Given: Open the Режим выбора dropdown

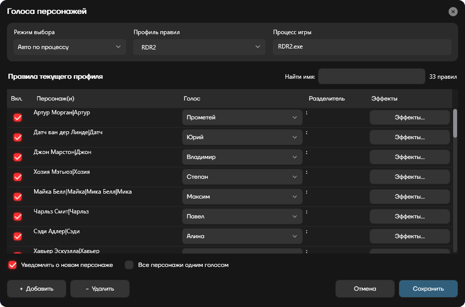Looking at the screenshot, I should (x=70, y=47).
